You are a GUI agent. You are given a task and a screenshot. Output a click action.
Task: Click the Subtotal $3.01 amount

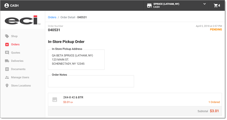coord(214,111)
